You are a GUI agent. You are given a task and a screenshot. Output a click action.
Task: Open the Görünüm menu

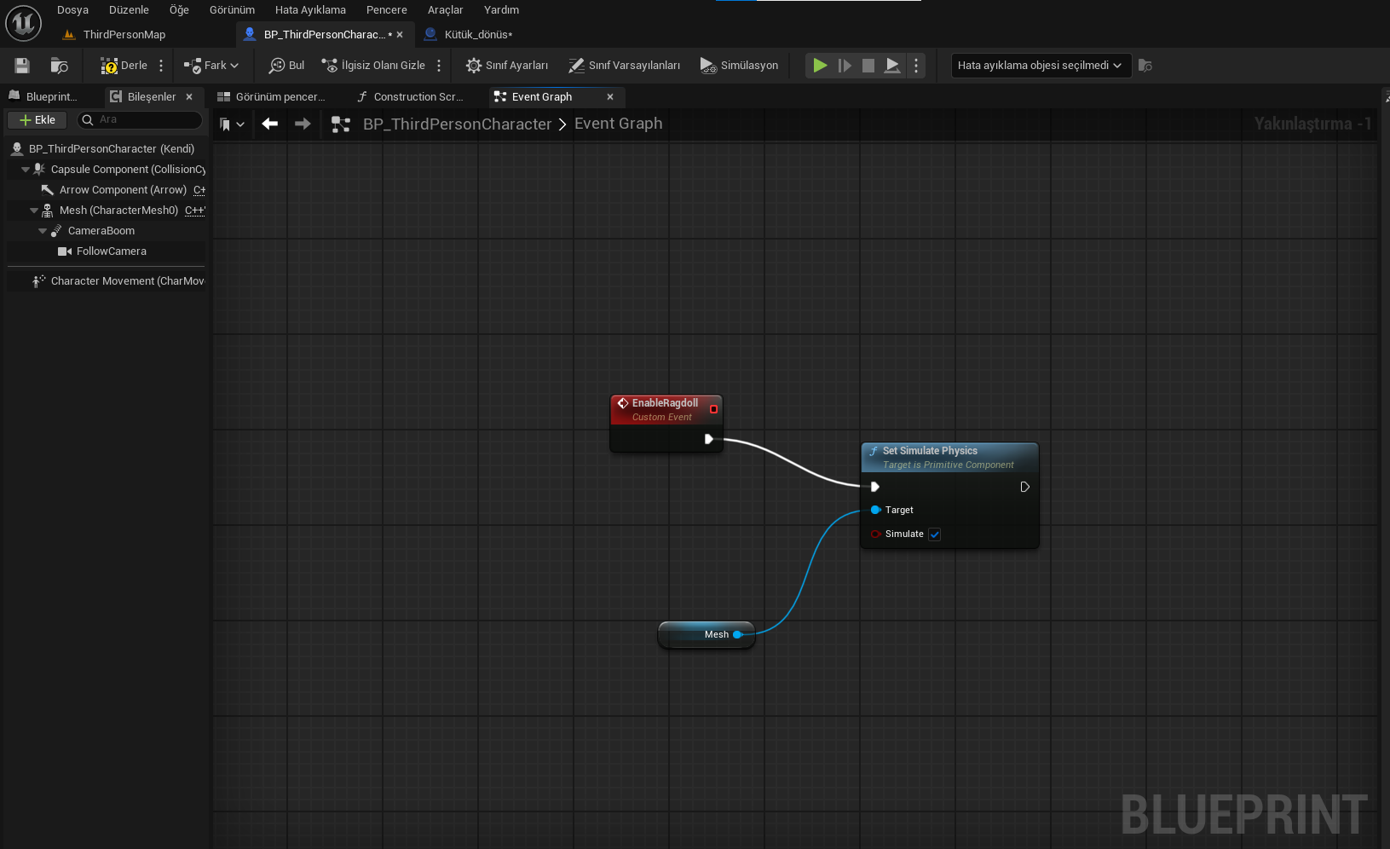click(232, 10)
